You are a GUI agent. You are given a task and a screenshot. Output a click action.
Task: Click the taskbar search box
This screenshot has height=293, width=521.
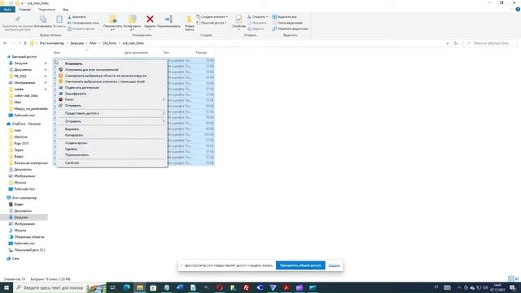coord(59,287)
